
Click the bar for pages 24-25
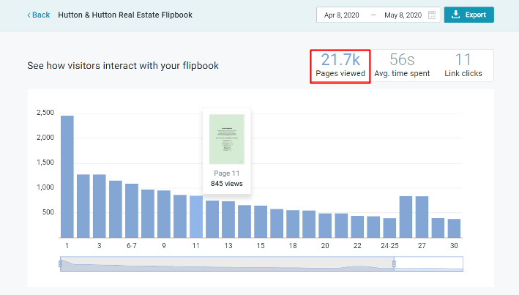coord(389,228)
